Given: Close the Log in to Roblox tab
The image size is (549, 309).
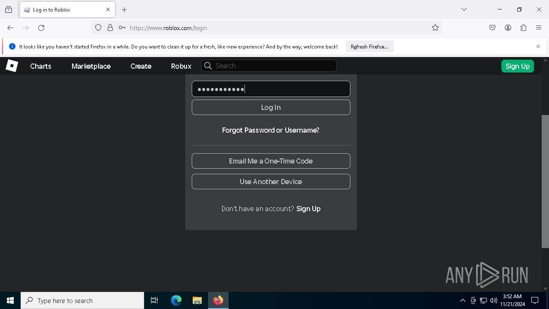Looking at the screenshot, I should (x=108, y=9).
